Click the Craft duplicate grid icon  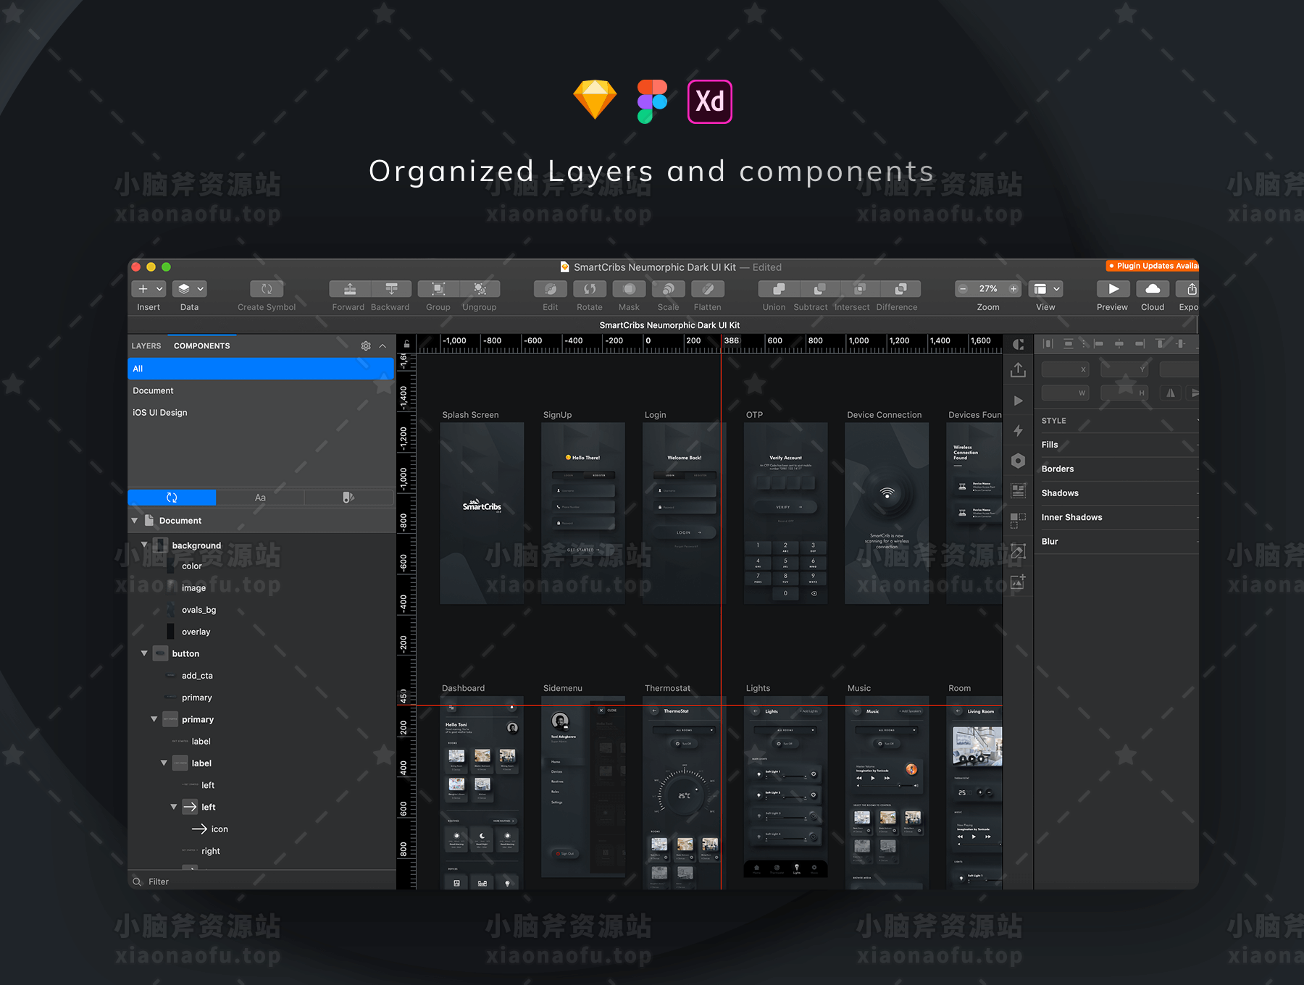click(x=1018, y=521)
